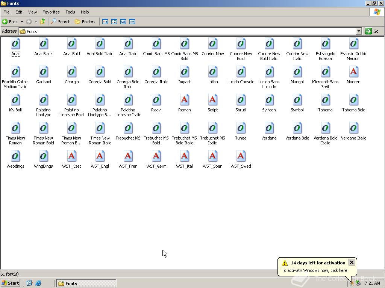Click the activation keys tray icon
The height and width of the screenshot is (288, 385).
352,283
